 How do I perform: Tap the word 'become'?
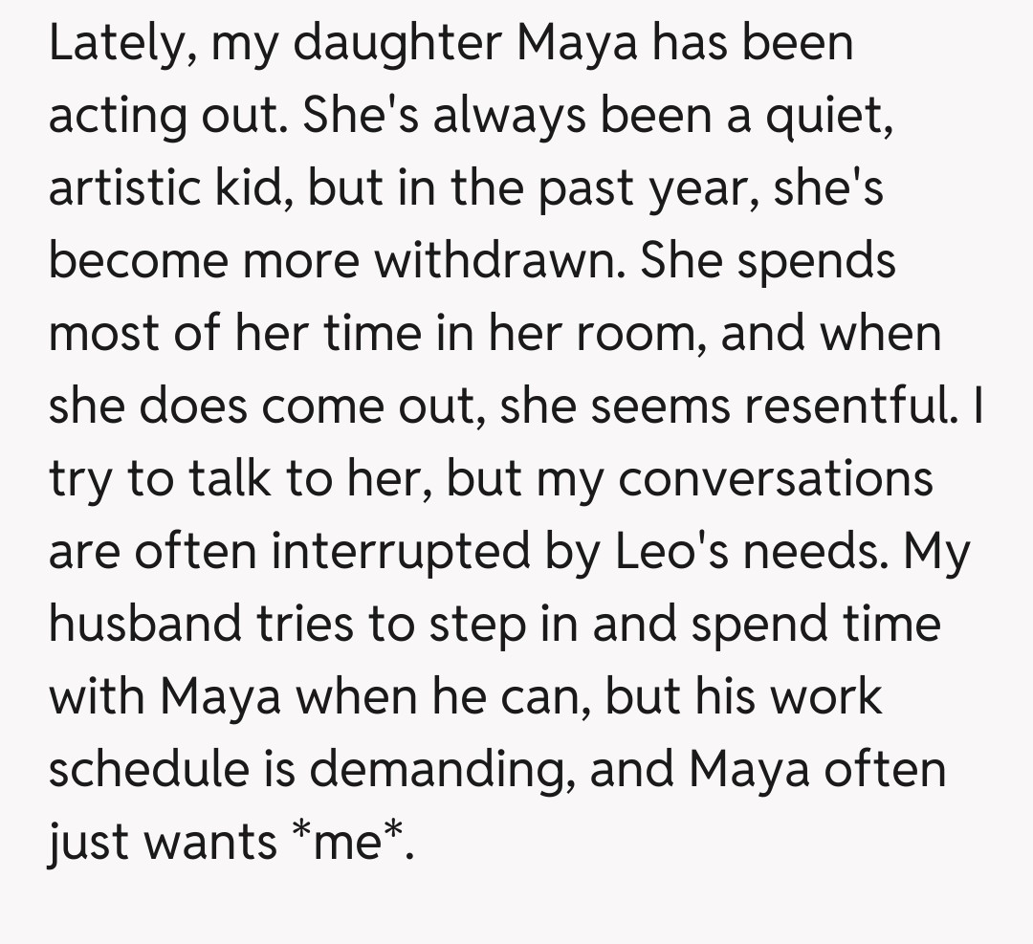point(138,260)
